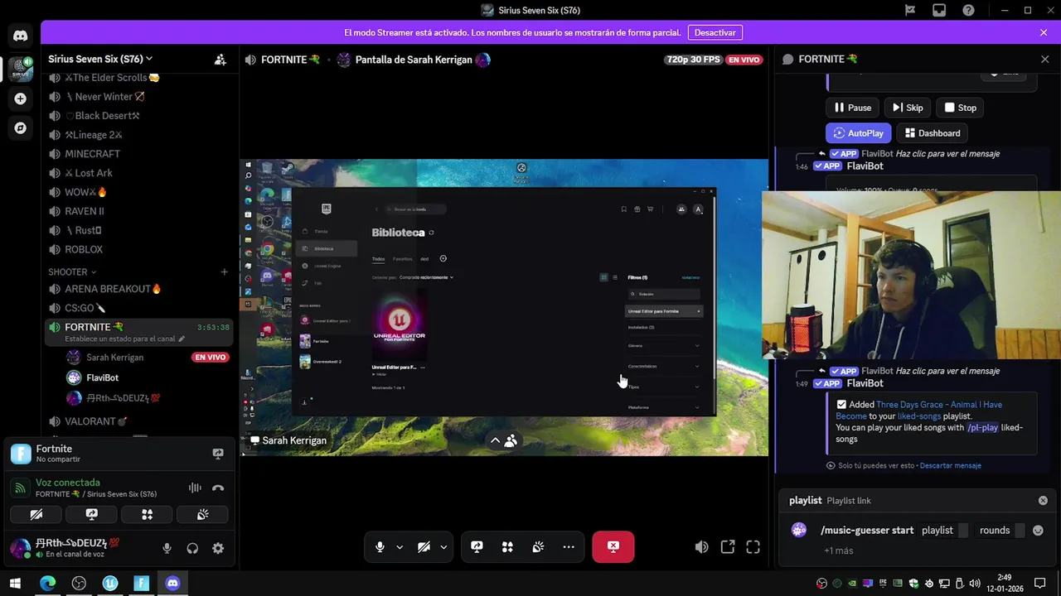Toggle microphone mute in user panel
This screenshot has height=596, width=1061.
[x=167, y=548]
